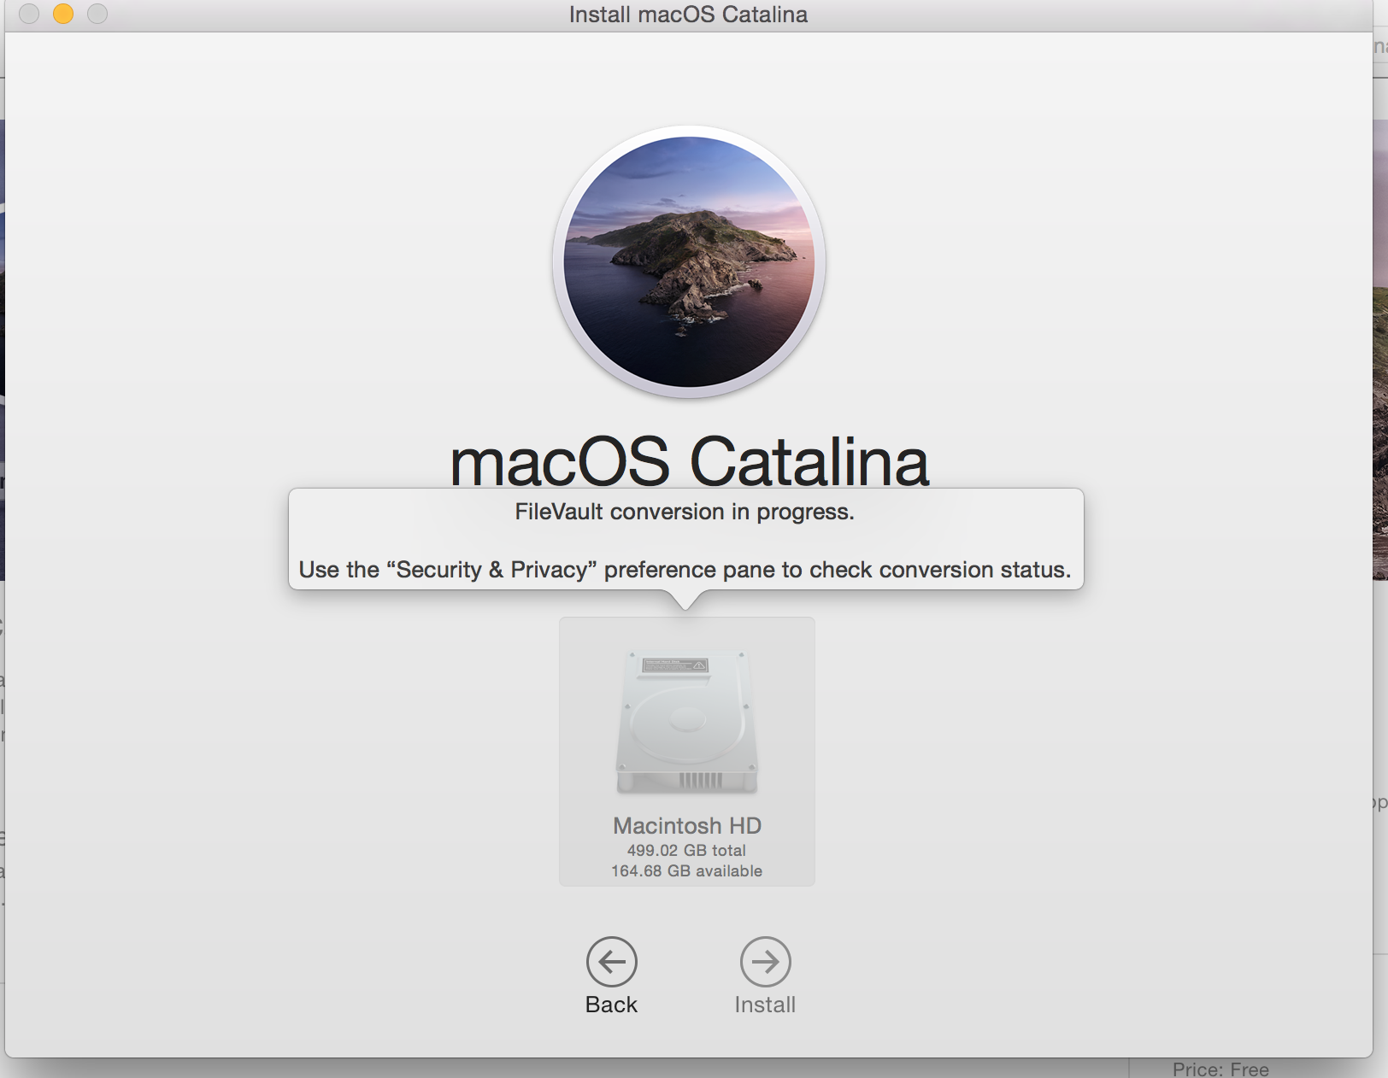Click the Back arrow icon
This screenshot has width=1388, height=1078.
coord(612,962)
